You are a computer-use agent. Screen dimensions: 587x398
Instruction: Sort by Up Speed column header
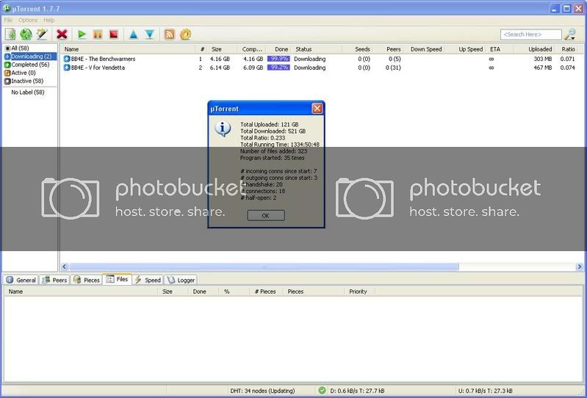466,49
